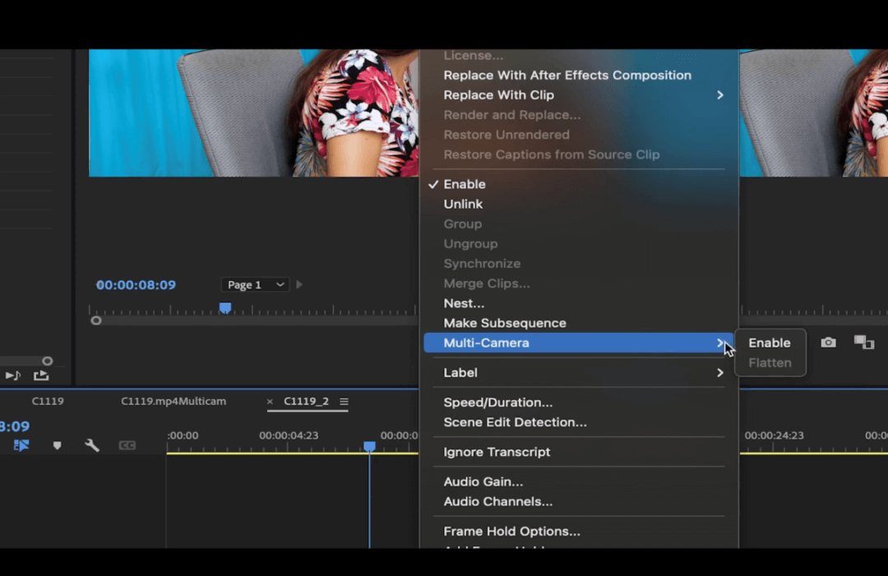The height and width of the screenshot is (576, 888).
Task: Click the play arrow beside Page 1 selector
Action: click(x=298, y=284)
